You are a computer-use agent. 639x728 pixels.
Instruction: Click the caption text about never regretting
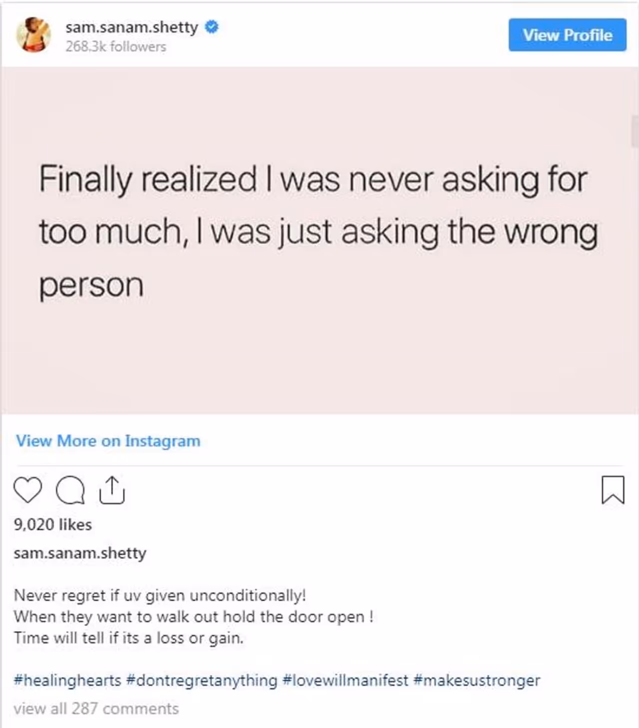click(x=160, y=595)
